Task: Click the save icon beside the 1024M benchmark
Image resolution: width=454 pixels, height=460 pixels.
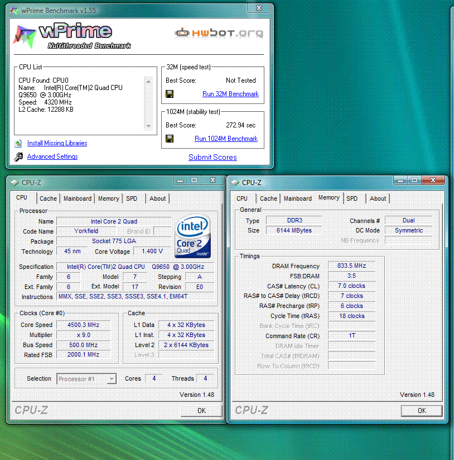Action: [x=170, y=139]
